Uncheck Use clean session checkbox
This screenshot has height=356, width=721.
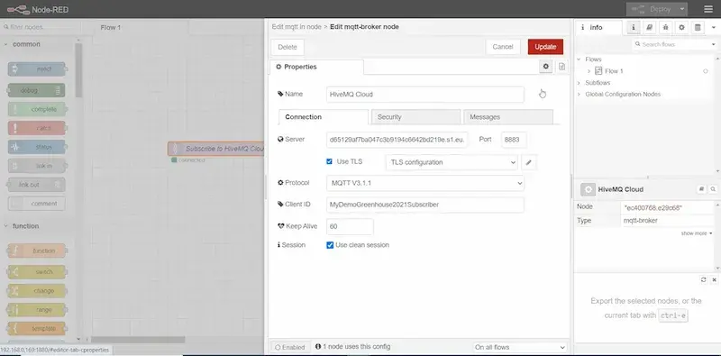(330, 245)
